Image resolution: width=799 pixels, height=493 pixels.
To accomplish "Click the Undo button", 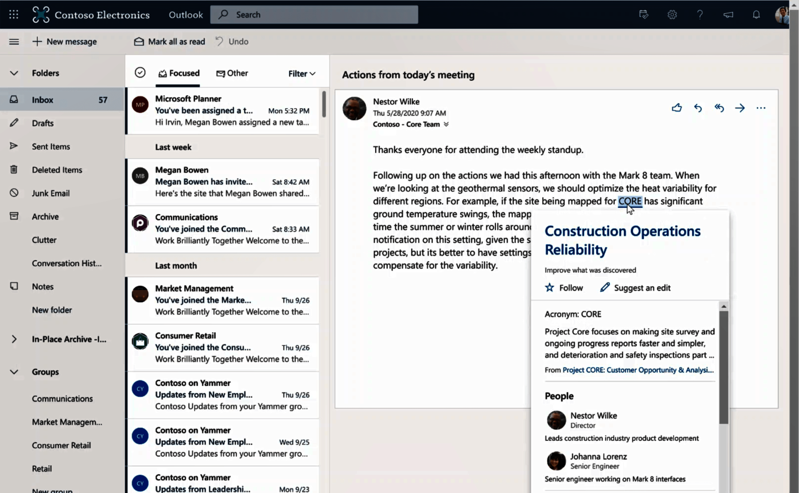I will point(231,42).
